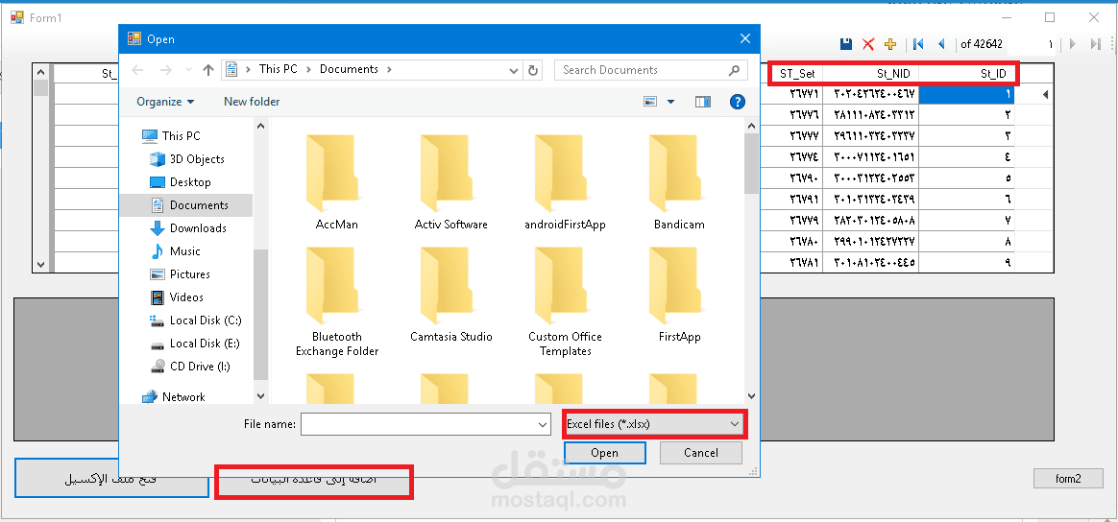Image resolution: width=1118 pixels, height=522 pixels.
Task: Click New folder in dialog toolbar
Action: 252,102
